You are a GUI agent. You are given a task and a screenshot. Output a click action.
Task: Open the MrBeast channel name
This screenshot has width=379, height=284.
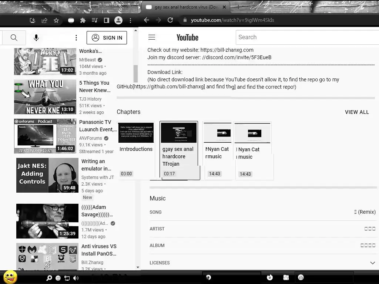click(87, 60)
